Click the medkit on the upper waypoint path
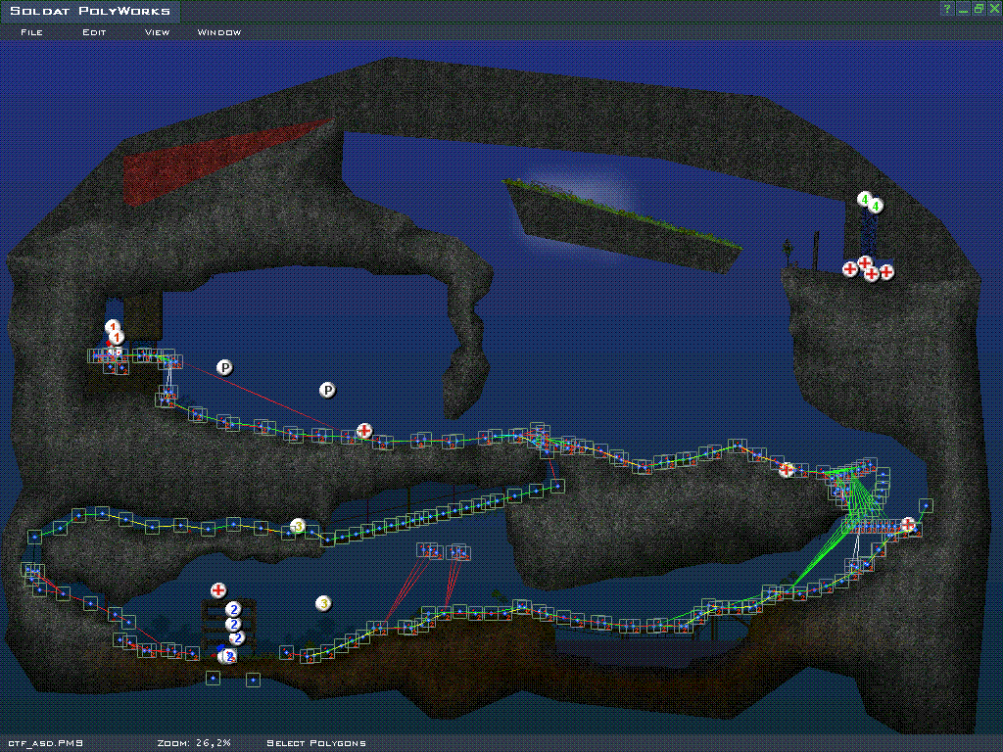Screen dimensions: 1003x752 [x=364, y=430]
